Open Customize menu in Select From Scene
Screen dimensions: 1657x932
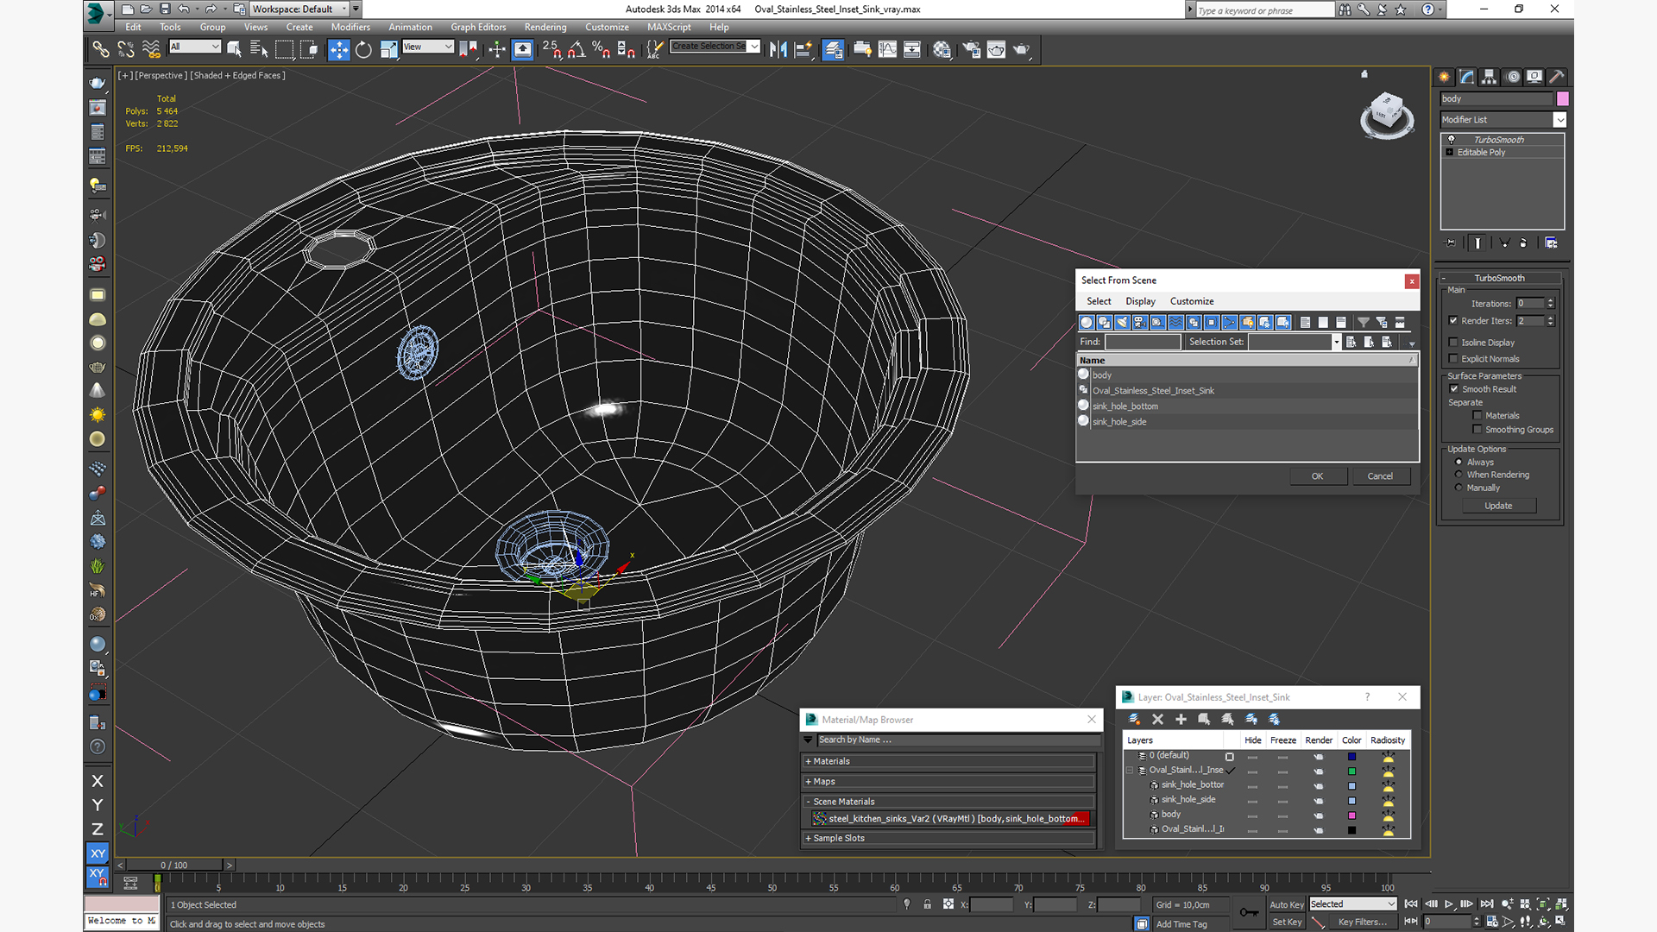tap(1192, 301)
